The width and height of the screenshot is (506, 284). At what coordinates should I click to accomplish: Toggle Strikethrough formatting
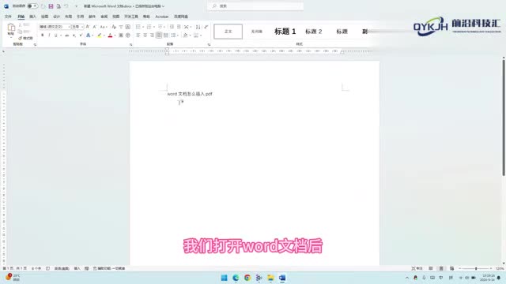66,35
